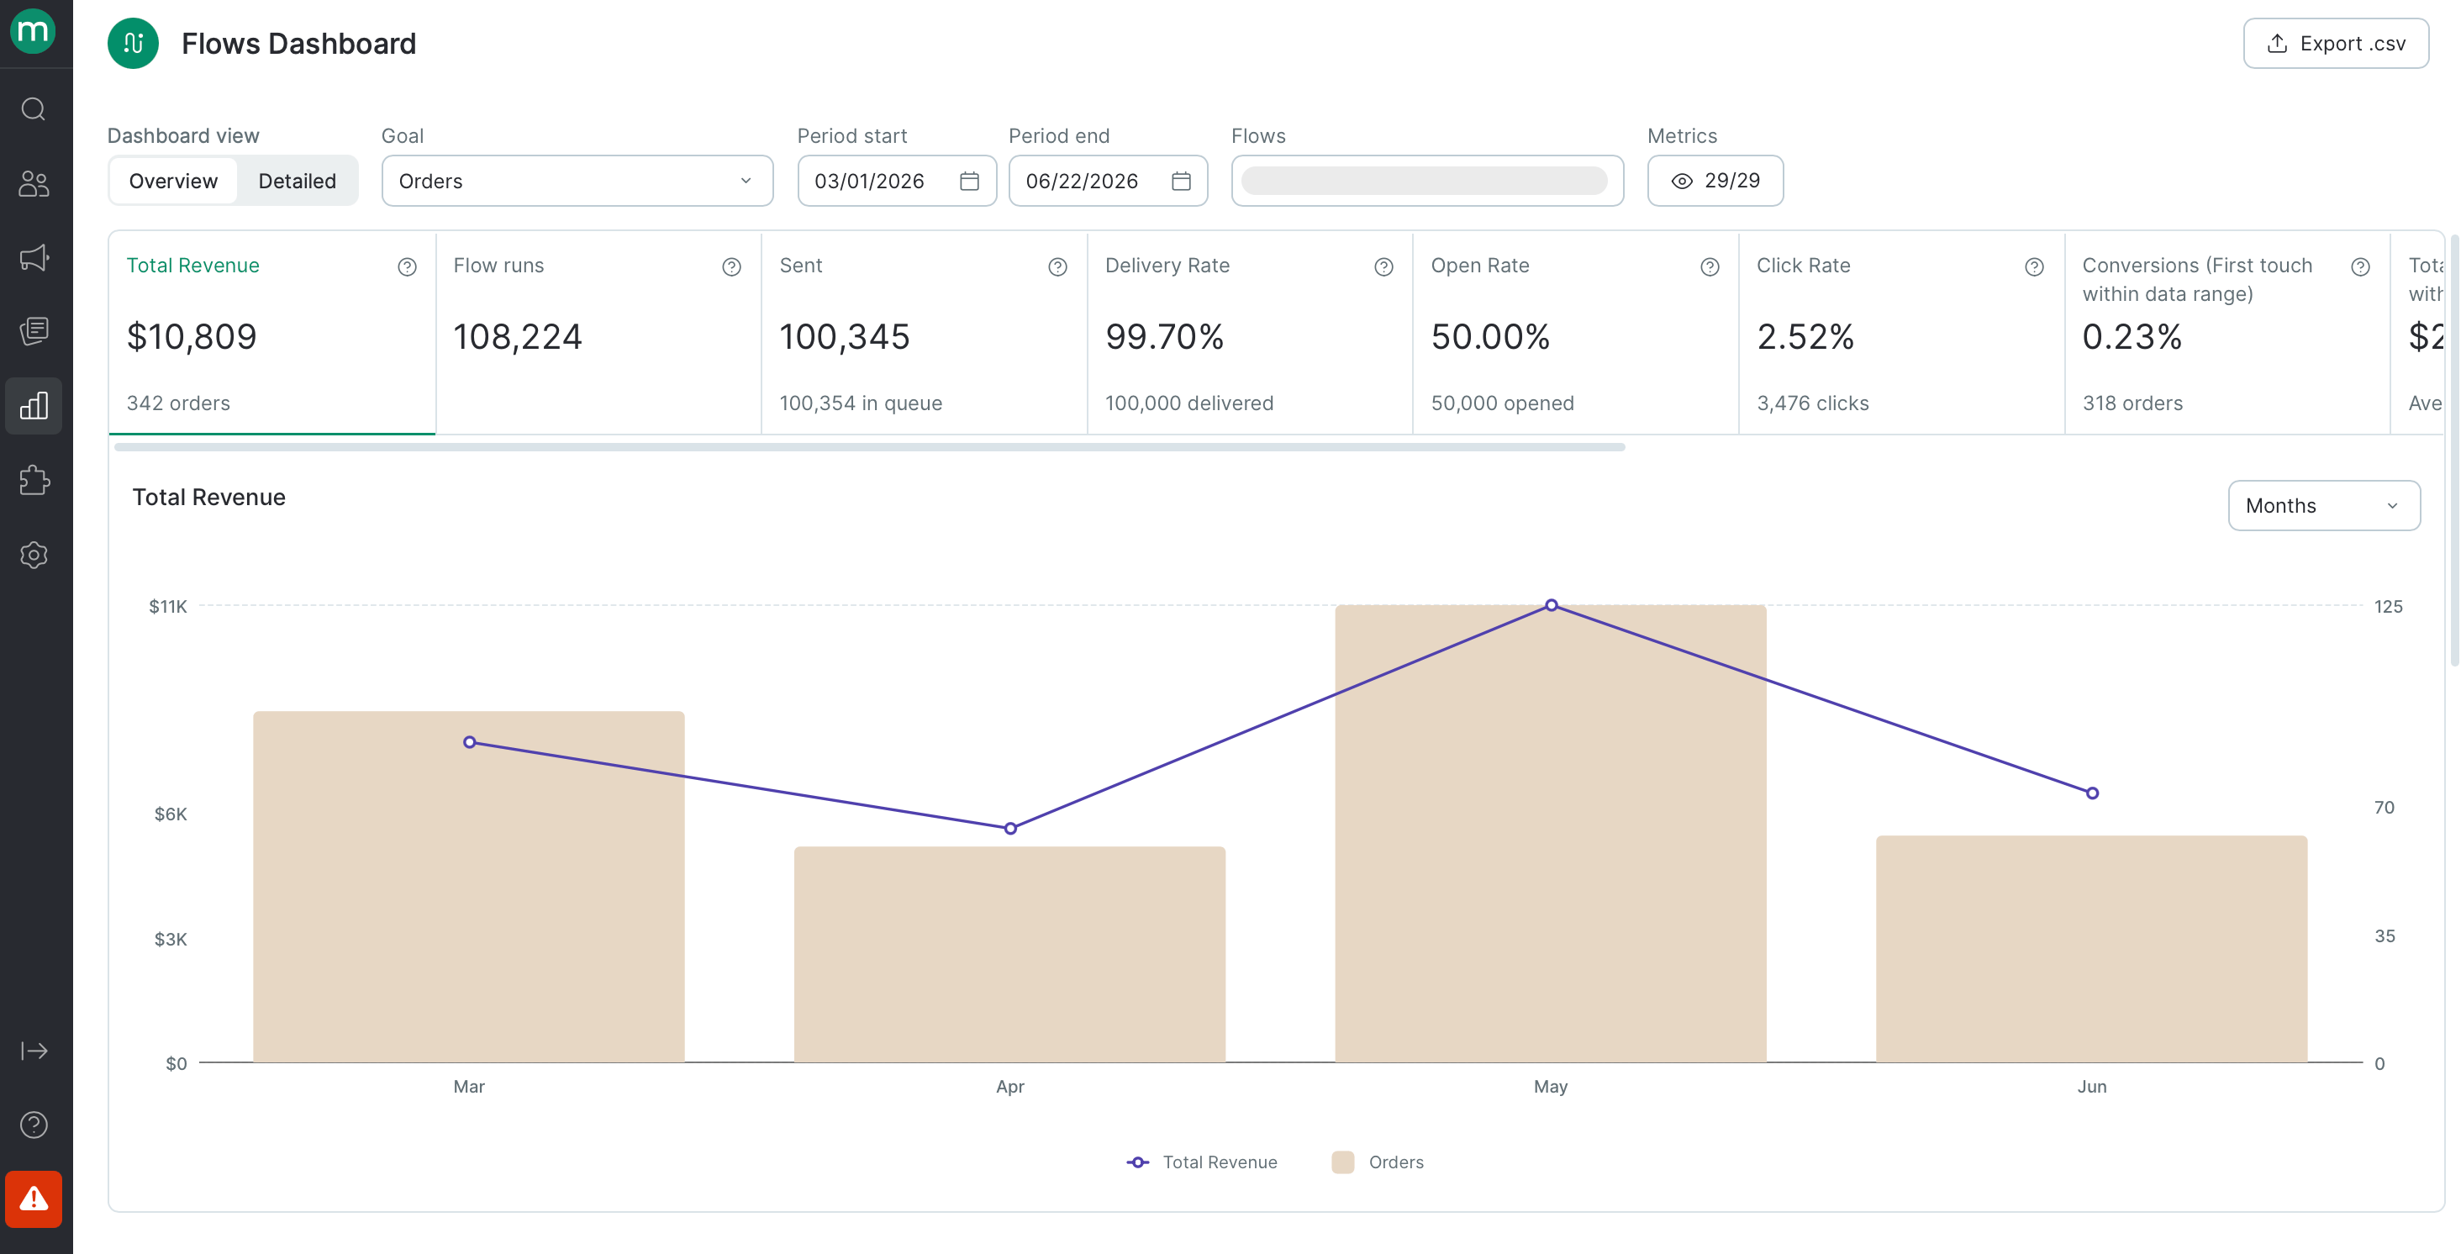Screen dimensions: 2461x1254
Task: Open the campaigns megaphone icon in sidebar
Action: [x=34, y=258]
